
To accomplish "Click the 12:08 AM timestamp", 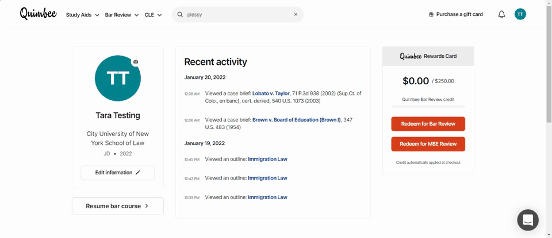I will pos(192,94).
